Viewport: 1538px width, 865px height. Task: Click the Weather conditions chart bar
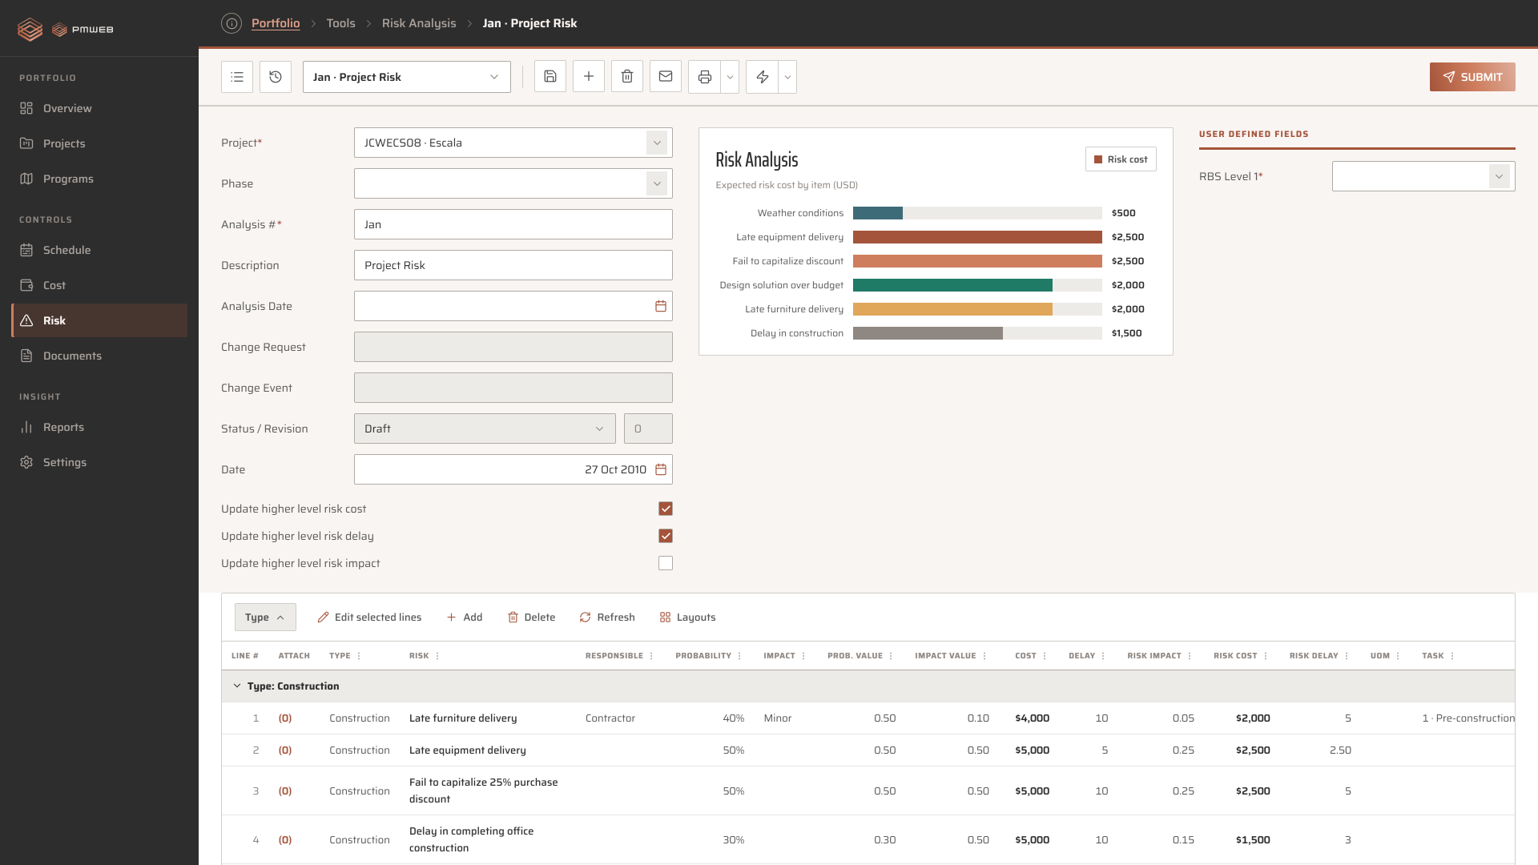pyautogui.click(x=878, y=213)
